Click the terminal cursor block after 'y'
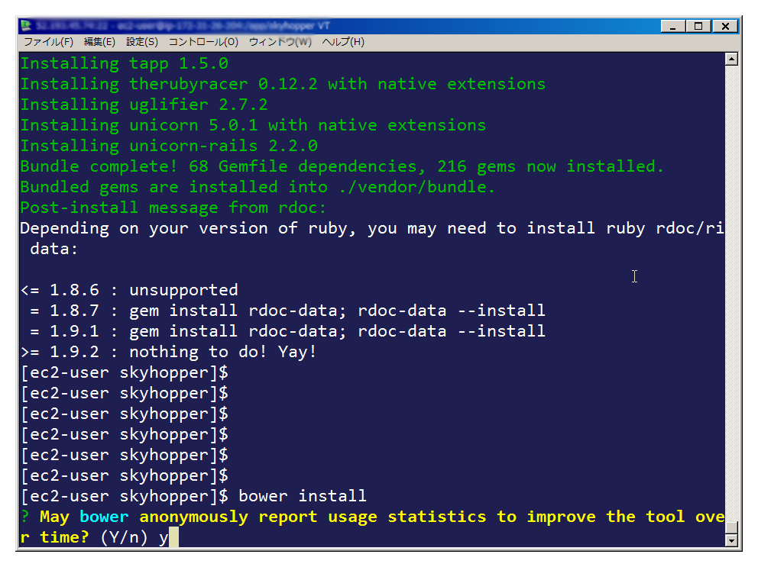This screenshot has width=758, height=567. [x=174, y=537]
